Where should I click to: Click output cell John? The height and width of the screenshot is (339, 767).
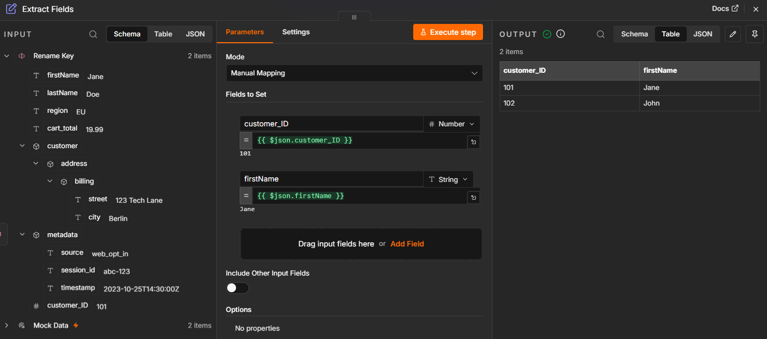tap(700, 103)
